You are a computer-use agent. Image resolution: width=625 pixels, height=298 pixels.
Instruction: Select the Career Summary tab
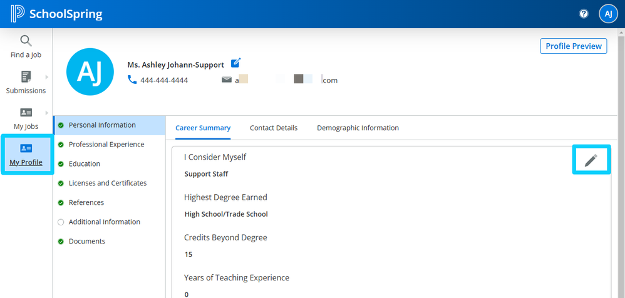(x=203, y=128)
